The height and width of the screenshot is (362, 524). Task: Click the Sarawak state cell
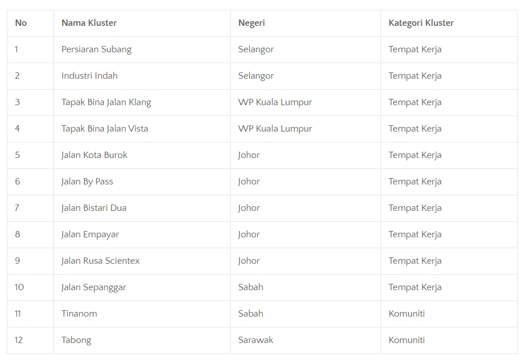pyautogui.click(x=255, y=340)
